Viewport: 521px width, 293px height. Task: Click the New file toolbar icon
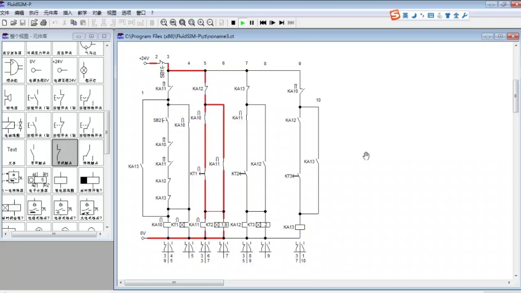tap(4, 23)
